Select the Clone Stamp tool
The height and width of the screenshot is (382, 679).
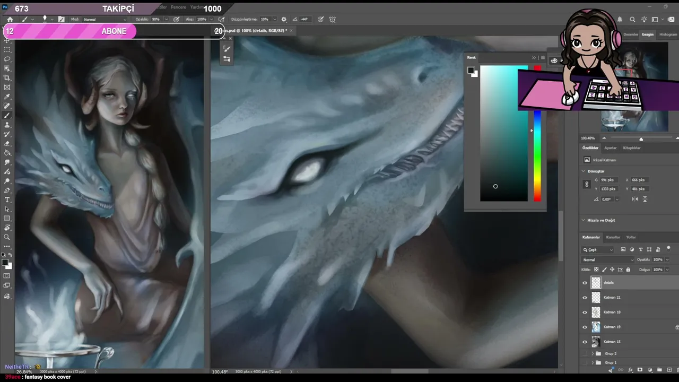pyautogui.click(x=7, y=125)
